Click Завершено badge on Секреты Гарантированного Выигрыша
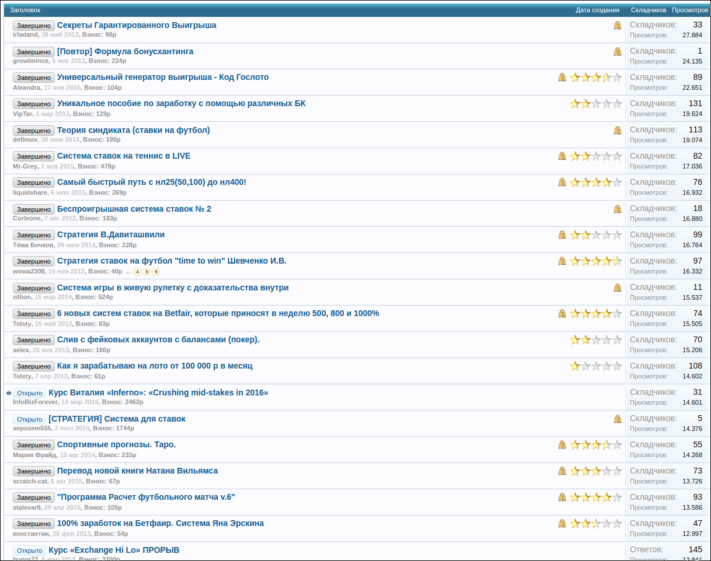The width and height of the screenshot is (711, 561). coord(34,26)
